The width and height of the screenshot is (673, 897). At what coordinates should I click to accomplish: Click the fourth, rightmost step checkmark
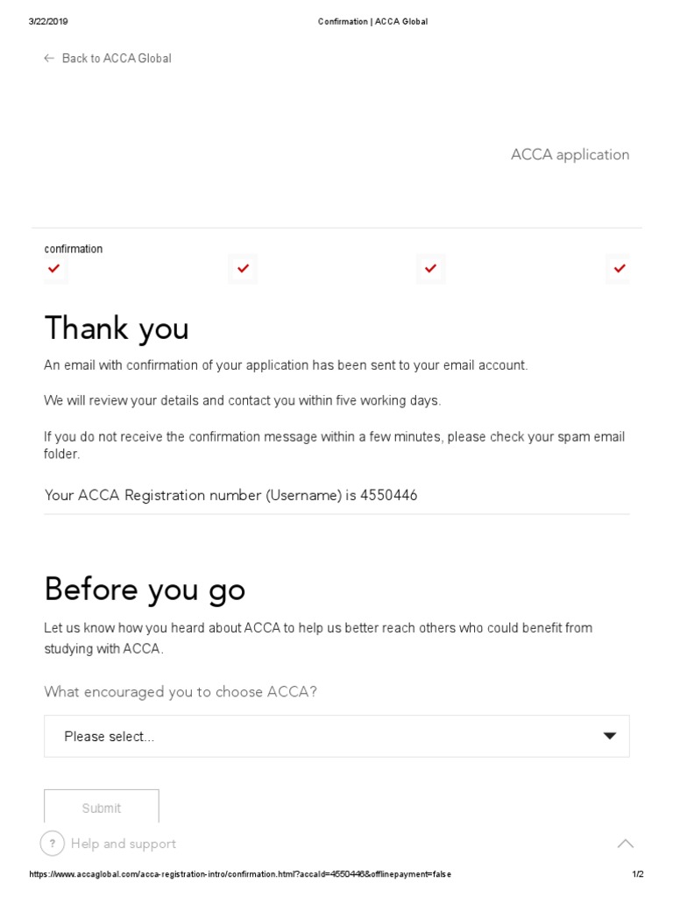click(620, 269)
